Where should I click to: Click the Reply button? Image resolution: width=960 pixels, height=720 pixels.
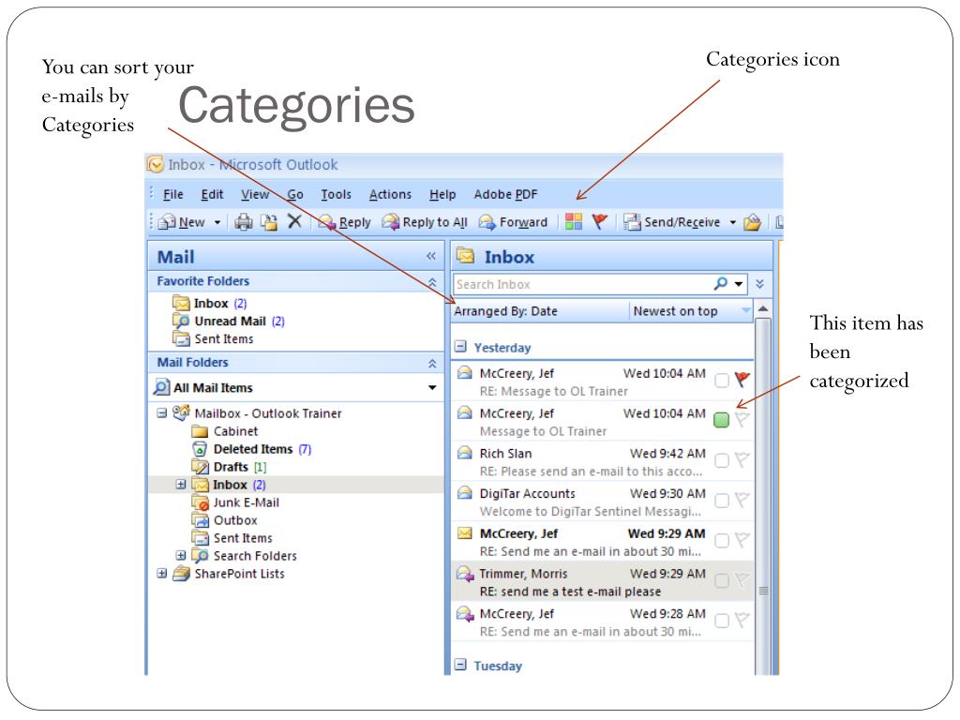[345, 221]
